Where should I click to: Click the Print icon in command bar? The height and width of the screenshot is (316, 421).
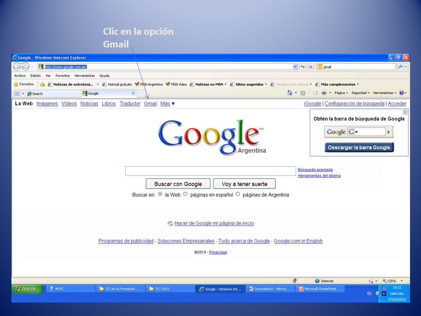coord(324,93)
